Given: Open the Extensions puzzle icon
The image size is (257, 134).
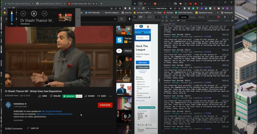Looking at the screenshot, I should tap(219, 8).
